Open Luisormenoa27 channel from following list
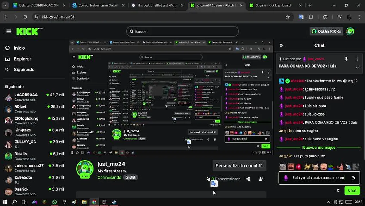365x206 pixels. coord(34,168)
